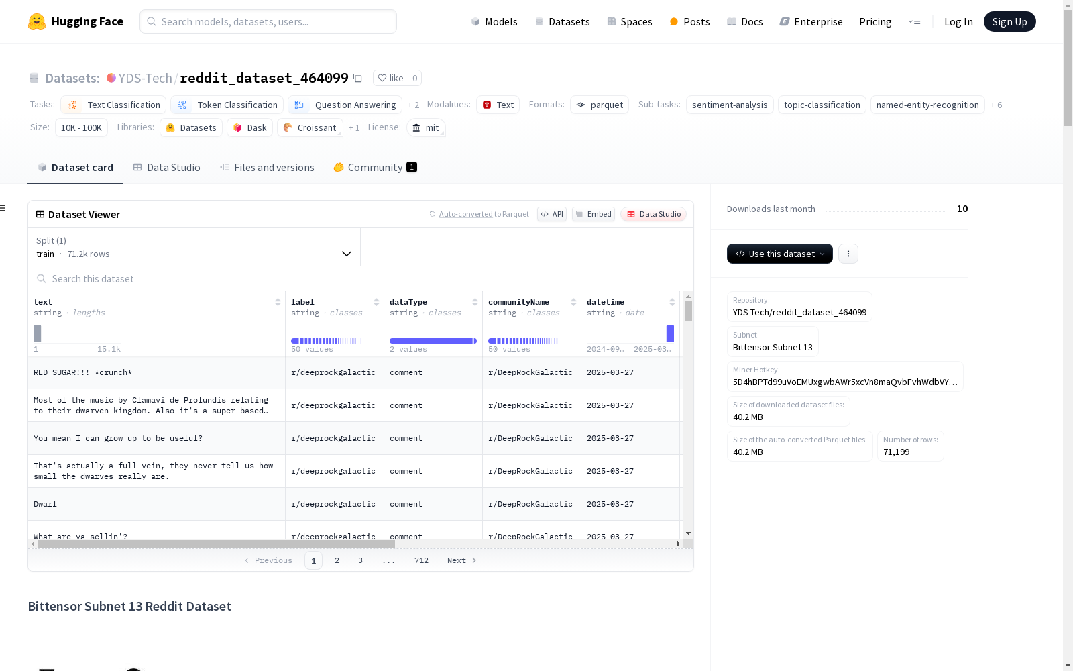The image size is (1073, 671).
Task: Expand the +1 more libraries
Action: click(x=354, y=127)
